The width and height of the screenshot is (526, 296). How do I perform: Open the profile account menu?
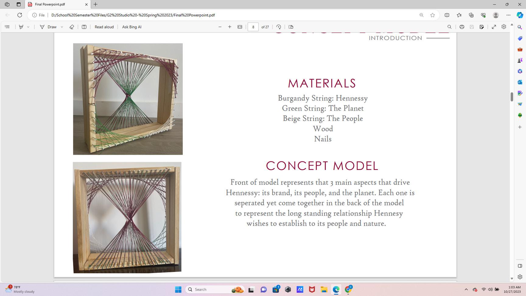(x=496, y=15)
